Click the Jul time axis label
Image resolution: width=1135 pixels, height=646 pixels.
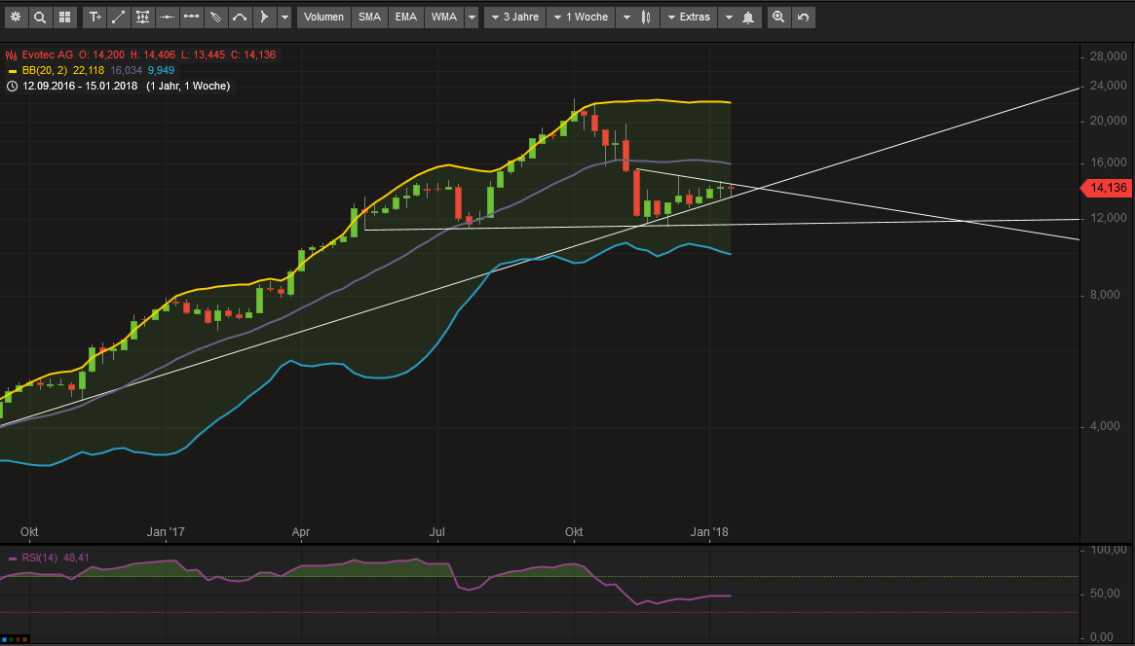click(436, 532)
